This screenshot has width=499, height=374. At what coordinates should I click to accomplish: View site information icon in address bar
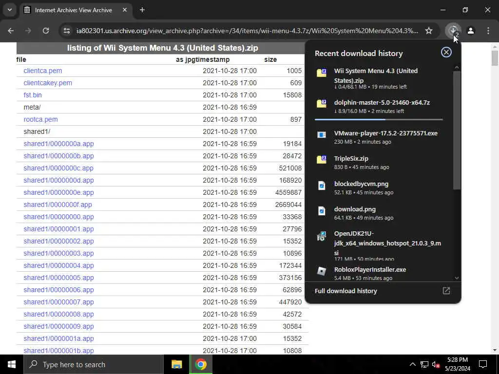(67, 31)
